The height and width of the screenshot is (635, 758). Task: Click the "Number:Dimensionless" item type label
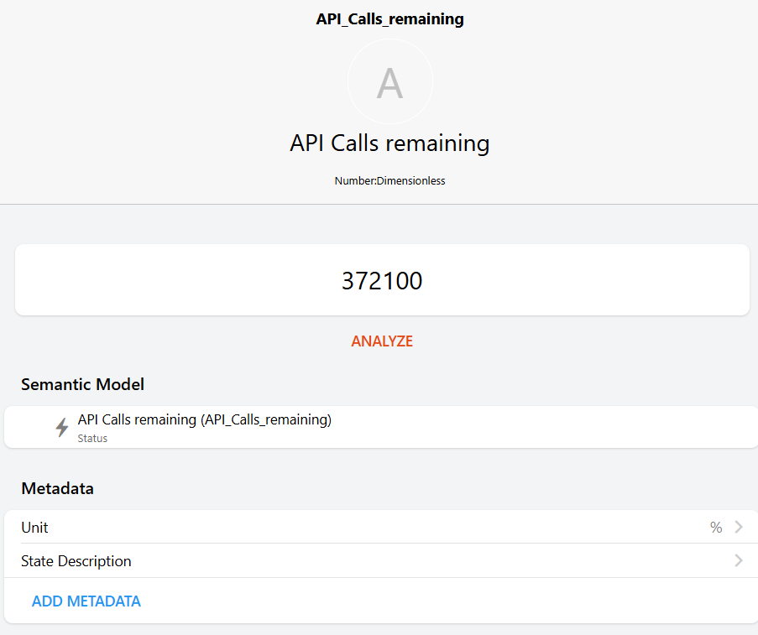pos(389,180)
